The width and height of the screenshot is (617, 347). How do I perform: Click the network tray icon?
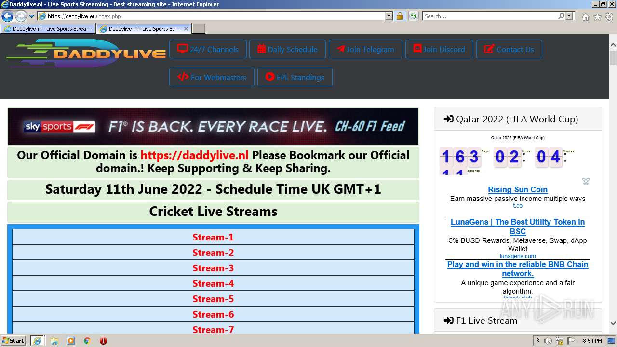tap(560, 341)
